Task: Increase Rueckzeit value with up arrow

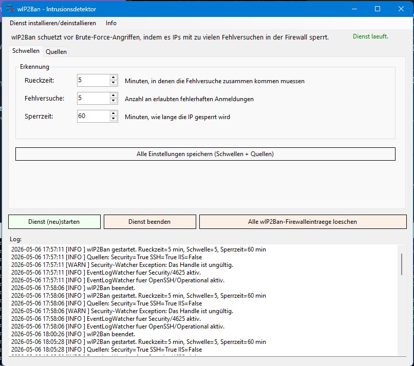Action: coord(114,78)
